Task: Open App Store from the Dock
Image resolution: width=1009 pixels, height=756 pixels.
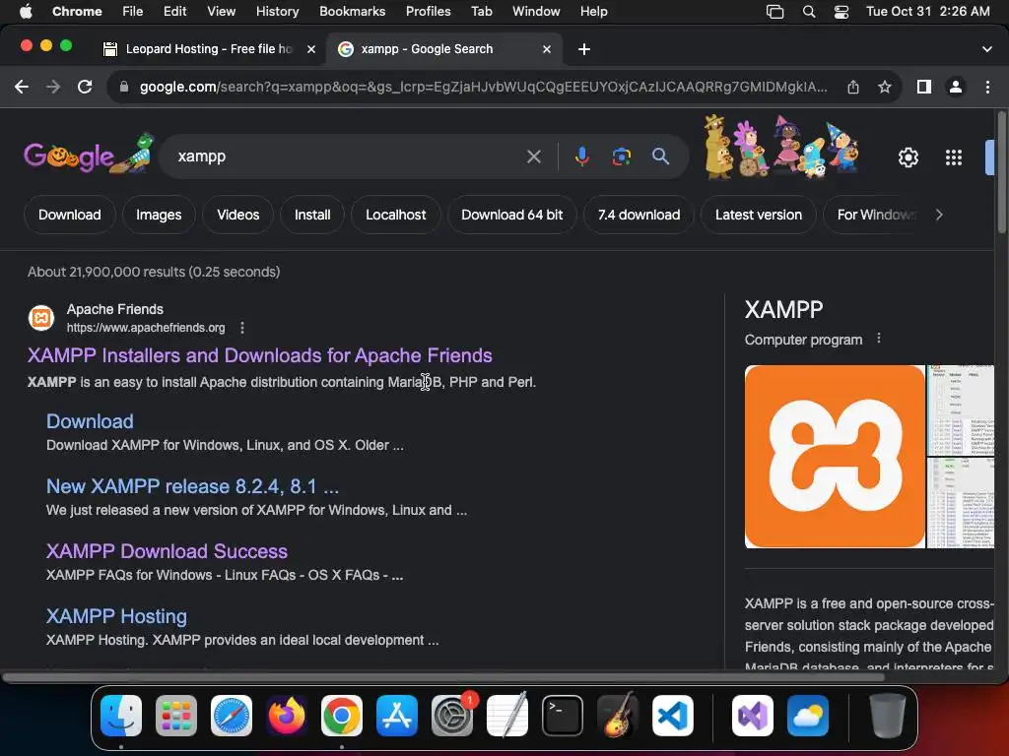Action: click(x=397, y=716)
